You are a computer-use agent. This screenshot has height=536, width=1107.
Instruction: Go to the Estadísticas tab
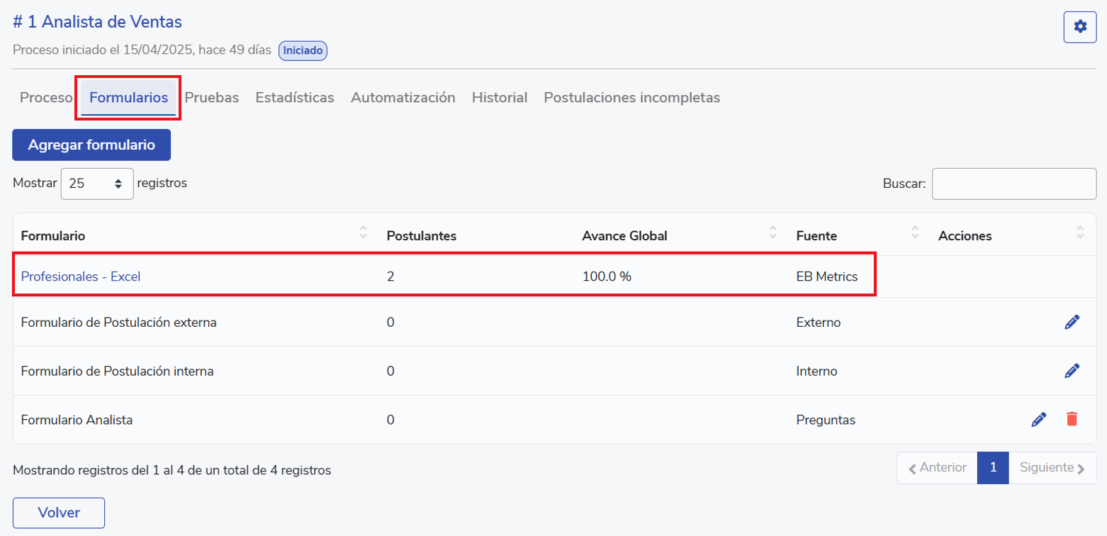click(x=294, y=98)
